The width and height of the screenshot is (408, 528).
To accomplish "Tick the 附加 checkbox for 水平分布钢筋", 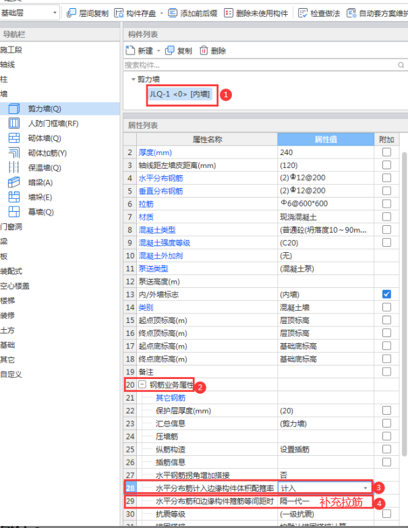I will pos(386,178).
